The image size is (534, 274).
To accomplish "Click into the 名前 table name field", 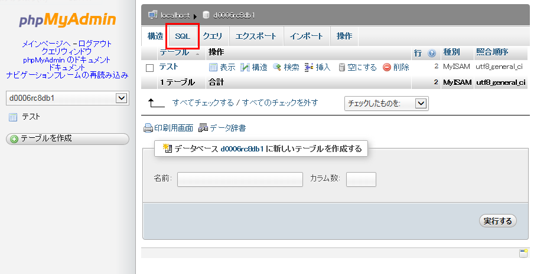I will click(240, 179).
